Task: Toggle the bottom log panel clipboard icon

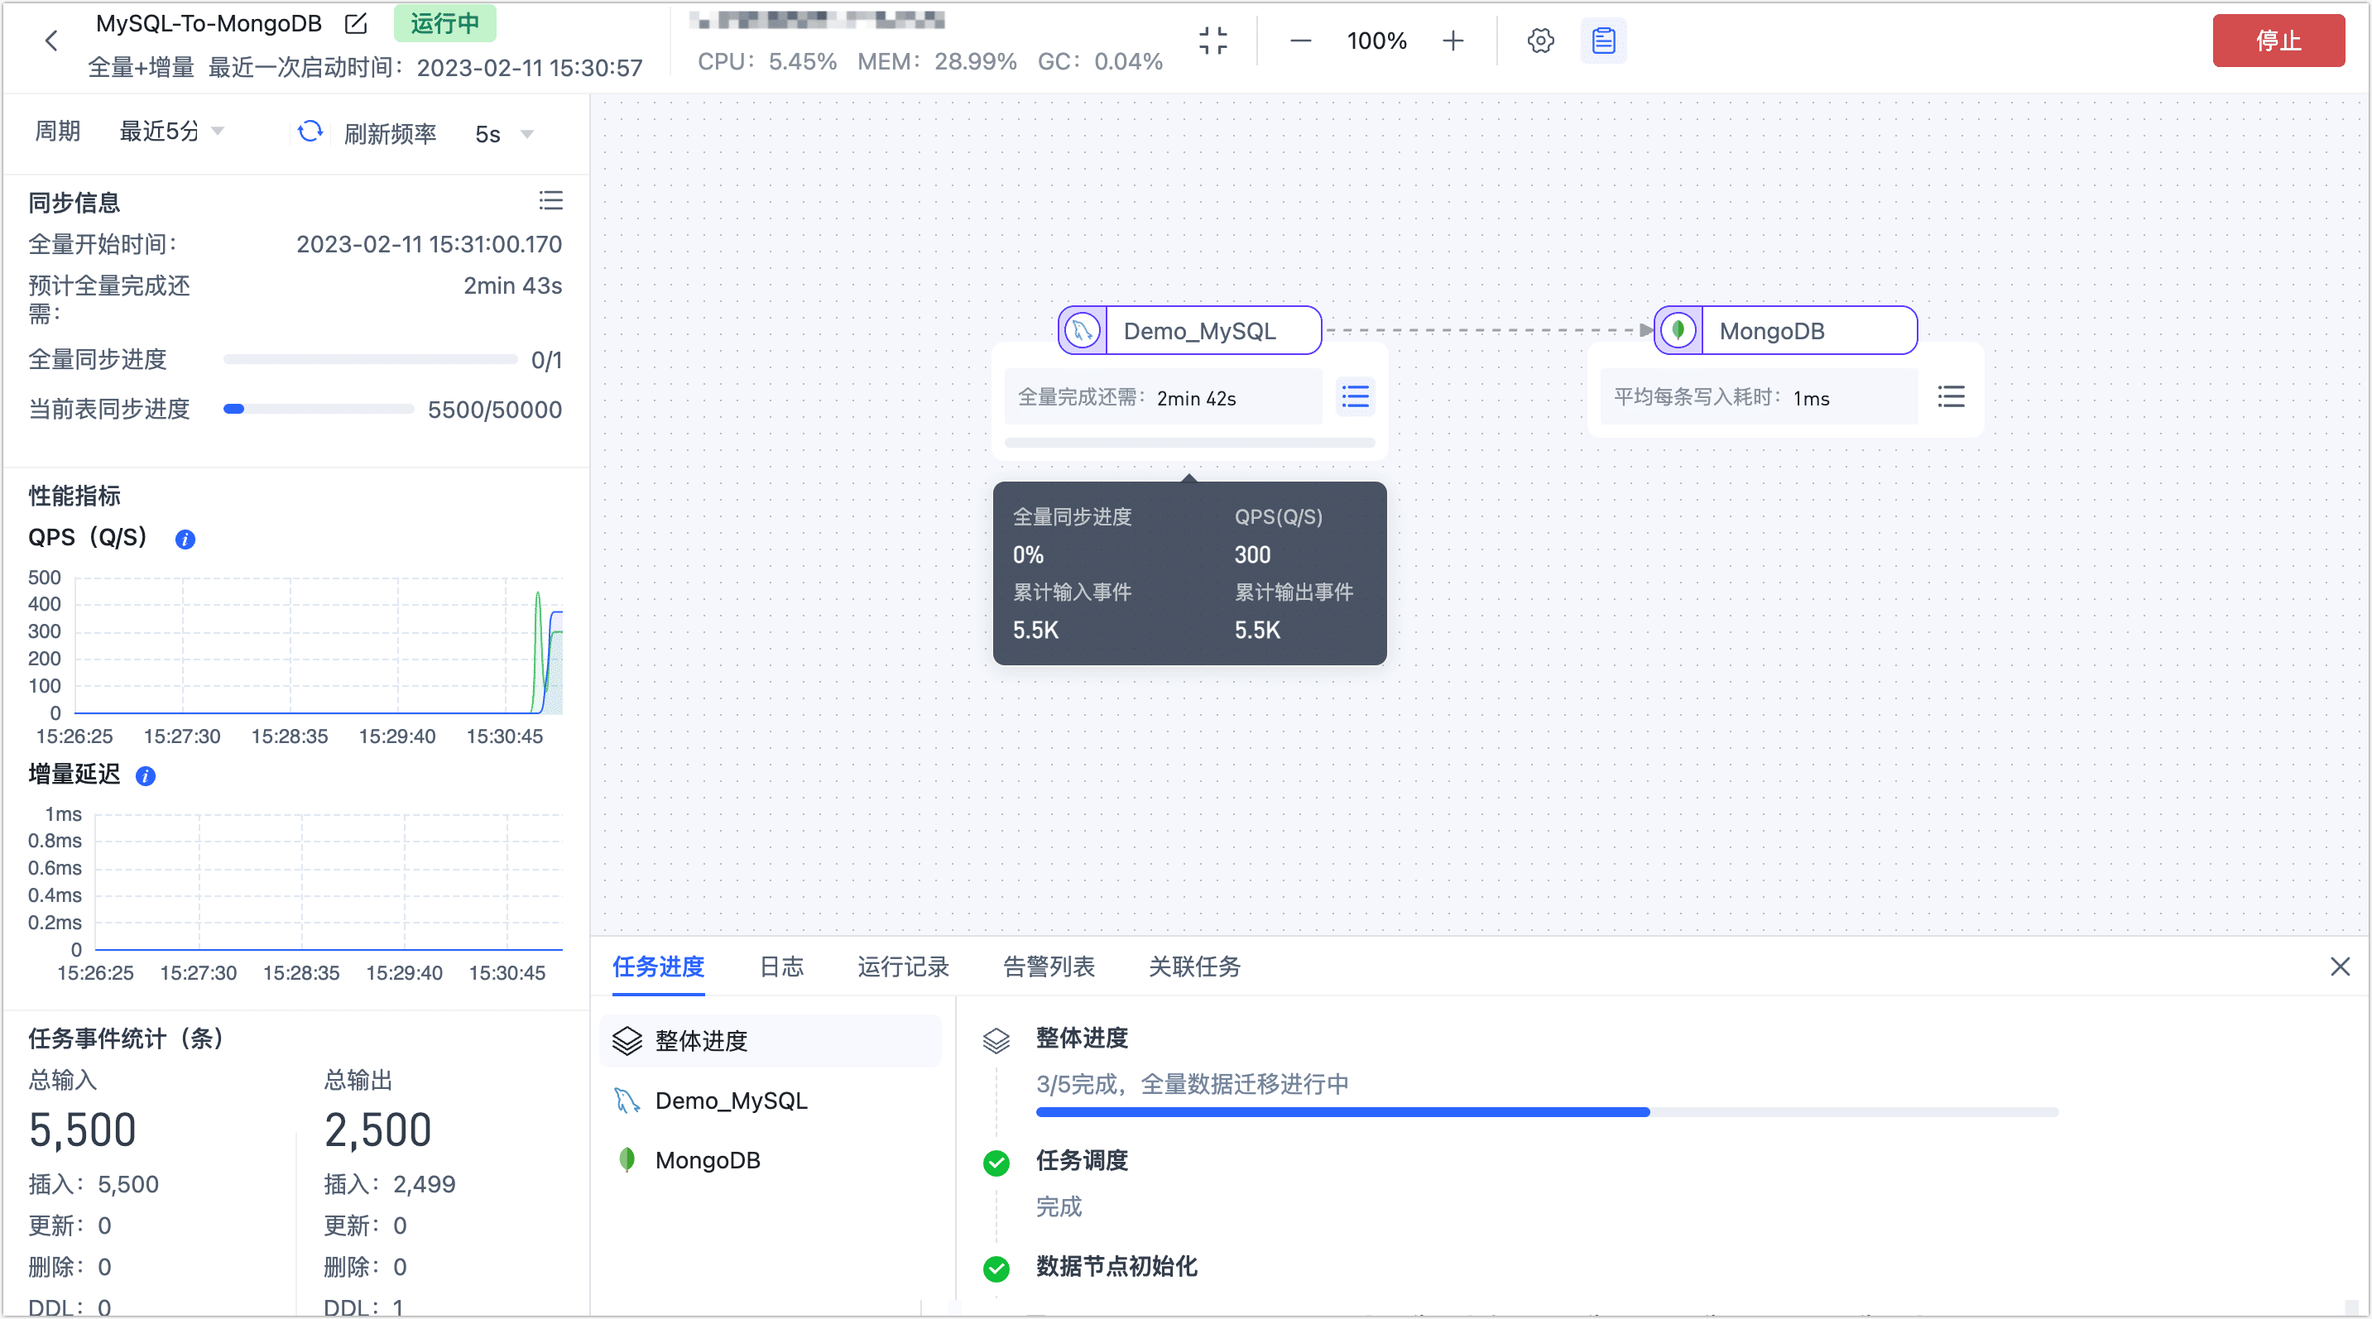Action: (x=1603, y=41)
